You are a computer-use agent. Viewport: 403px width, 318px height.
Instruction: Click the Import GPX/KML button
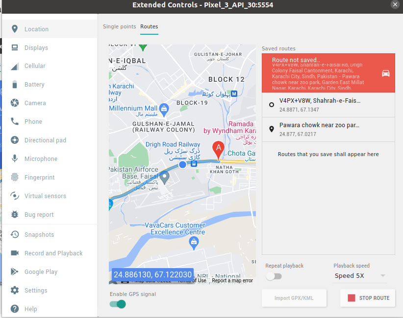294,298
